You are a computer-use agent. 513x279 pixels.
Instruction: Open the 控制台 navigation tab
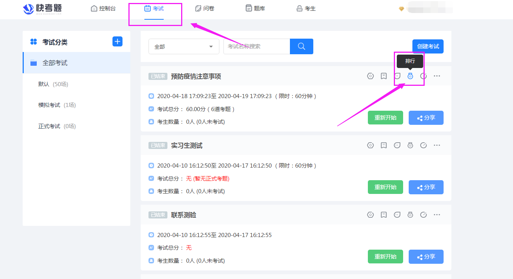point(103,9)
